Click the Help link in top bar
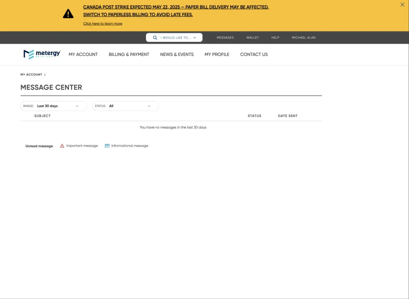This screenshot has height=299, width=409. click(x=275, y=38)
